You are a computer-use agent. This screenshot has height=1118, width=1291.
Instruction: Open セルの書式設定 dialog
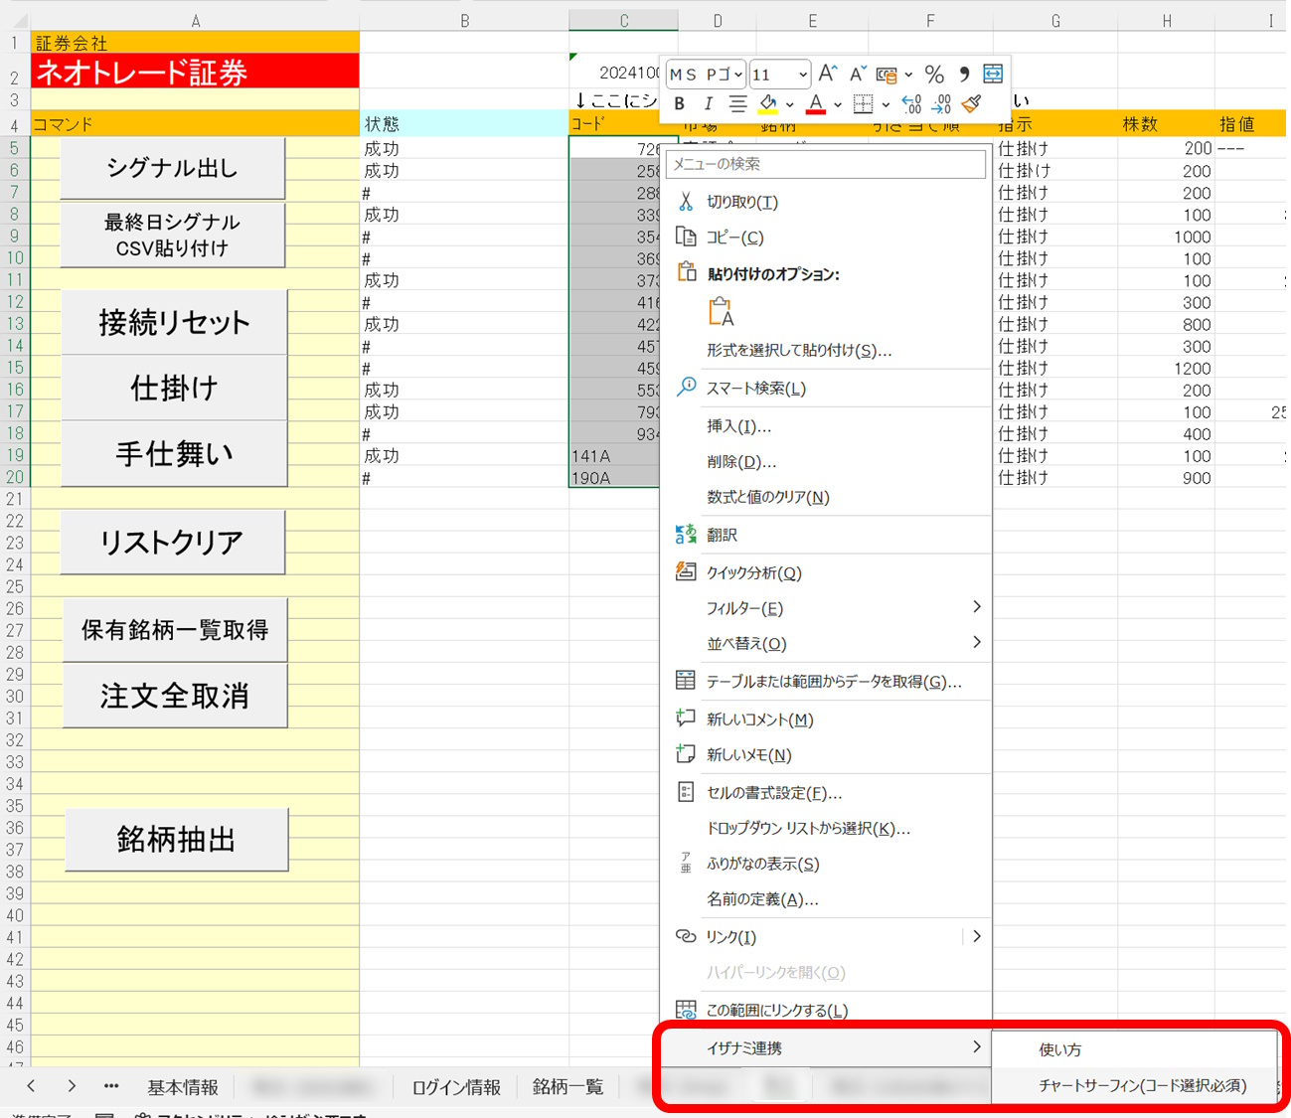pyautogui.click(x=826, y=793)
